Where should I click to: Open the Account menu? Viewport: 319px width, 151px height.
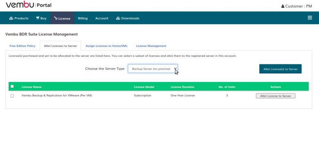pos(102,18)
